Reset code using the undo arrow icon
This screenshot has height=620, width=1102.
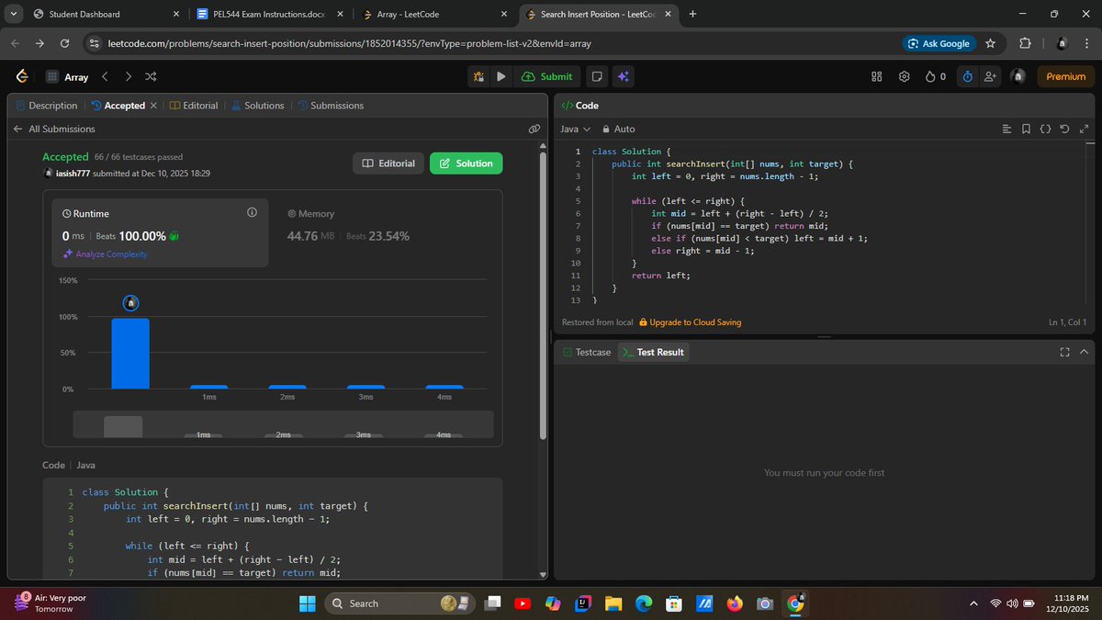coord(1064,130)
